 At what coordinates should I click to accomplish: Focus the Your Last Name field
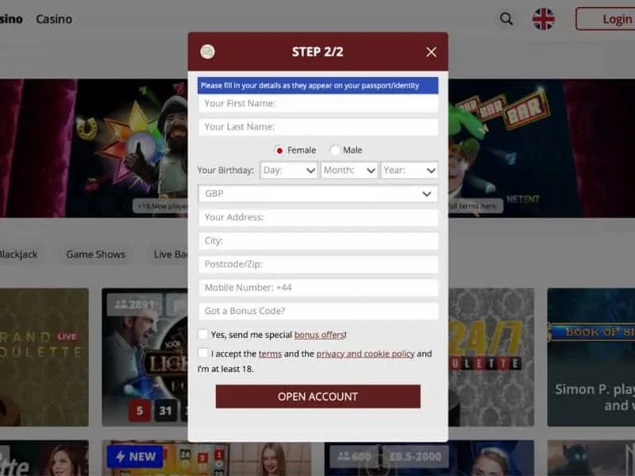click(x=318, y=127)
